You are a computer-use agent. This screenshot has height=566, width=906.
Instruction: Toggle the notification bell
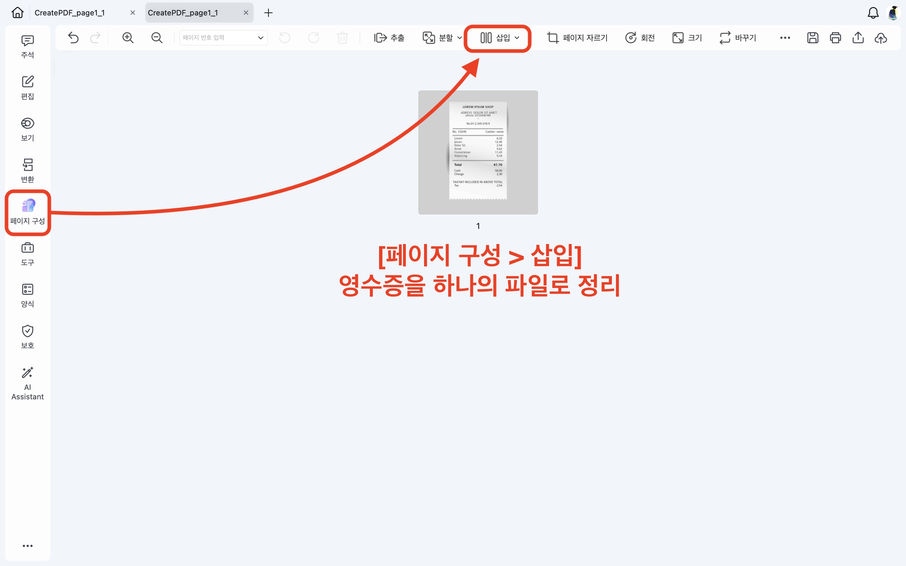pos(873,12)
